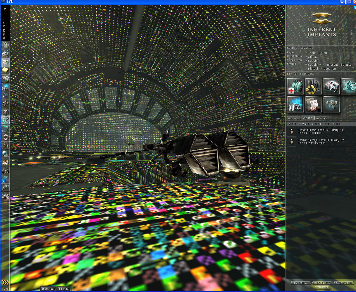The image size is (356, 292).
Task: Click the Sagain solar system link
Action: pos(313,61)
